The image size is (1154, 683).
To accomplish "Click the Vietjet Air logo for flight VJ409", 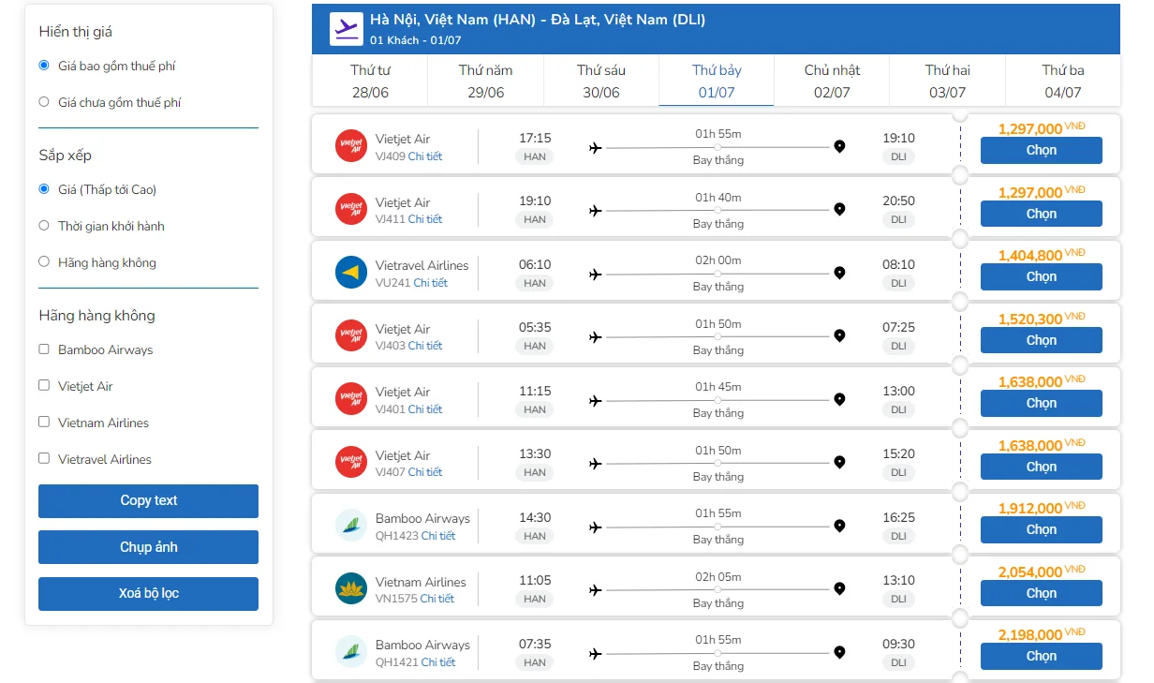I will click(351, 146).
